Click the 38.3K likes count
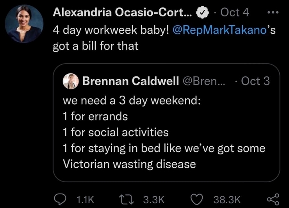Image resolution: width=289 pixels, height=208 pixels. [227, 200]
